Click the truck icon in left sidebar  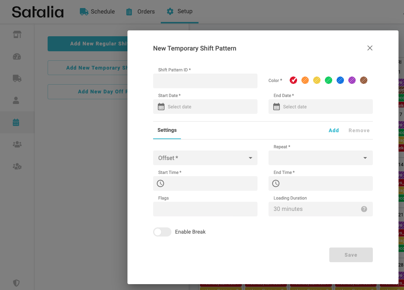pos(17,78)
